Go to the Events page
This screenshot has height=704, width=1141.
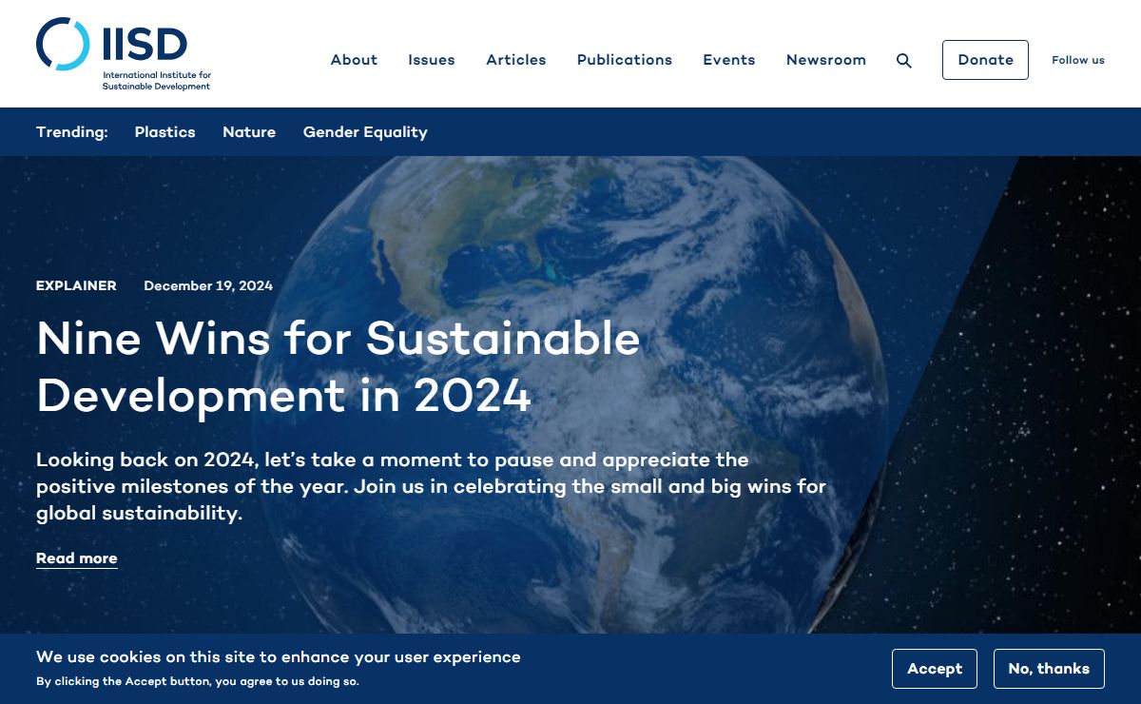[x=729, y=60]
